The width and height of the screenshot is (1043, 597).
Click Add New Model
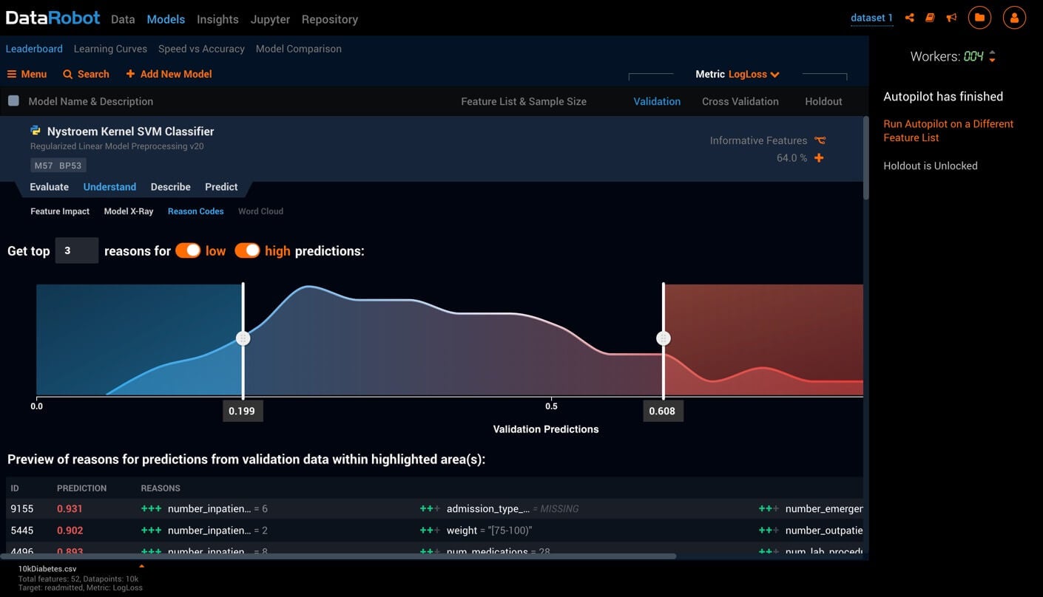click(169, 74)
